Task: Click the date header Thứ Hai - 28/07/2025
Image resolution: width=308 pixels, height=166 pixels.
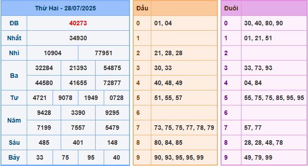Action: (x=65, y=8)
